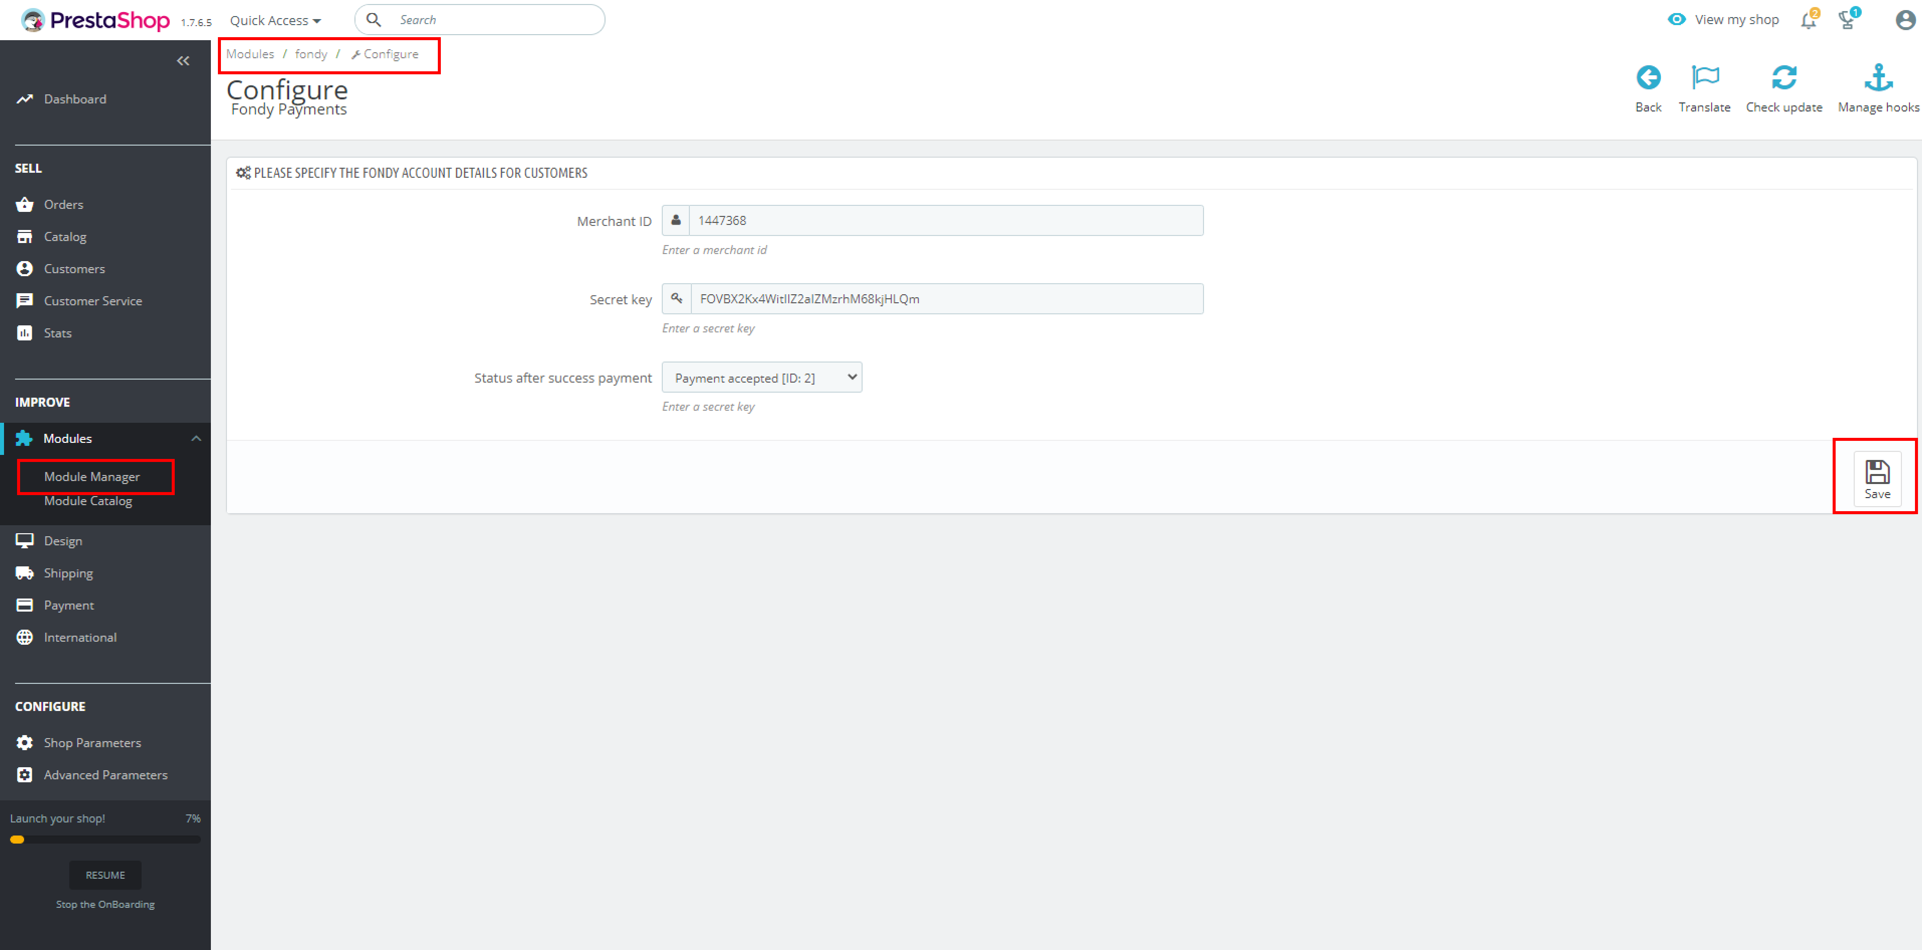Click the Launch your shop progress bar
Image resolution: width=1922 pixels, height=950 pixels.
(x=105, y=840)
